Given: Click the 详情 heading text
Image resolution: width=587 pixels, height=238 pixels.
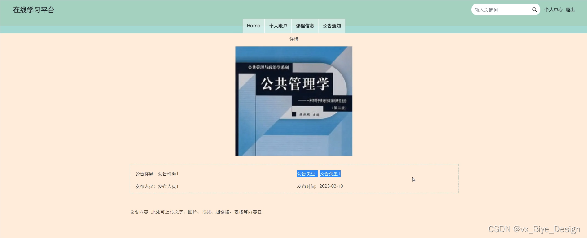Looking at the screenshot, I should 294,39.
